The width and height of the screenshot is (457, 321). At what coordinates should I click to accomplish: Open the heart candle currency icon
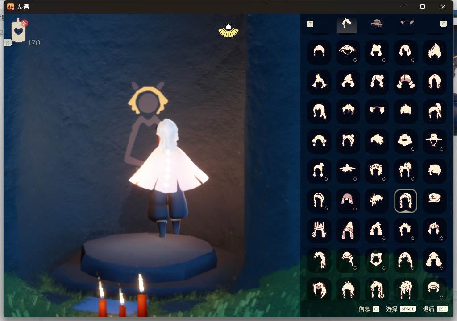[x=18, y=31]
